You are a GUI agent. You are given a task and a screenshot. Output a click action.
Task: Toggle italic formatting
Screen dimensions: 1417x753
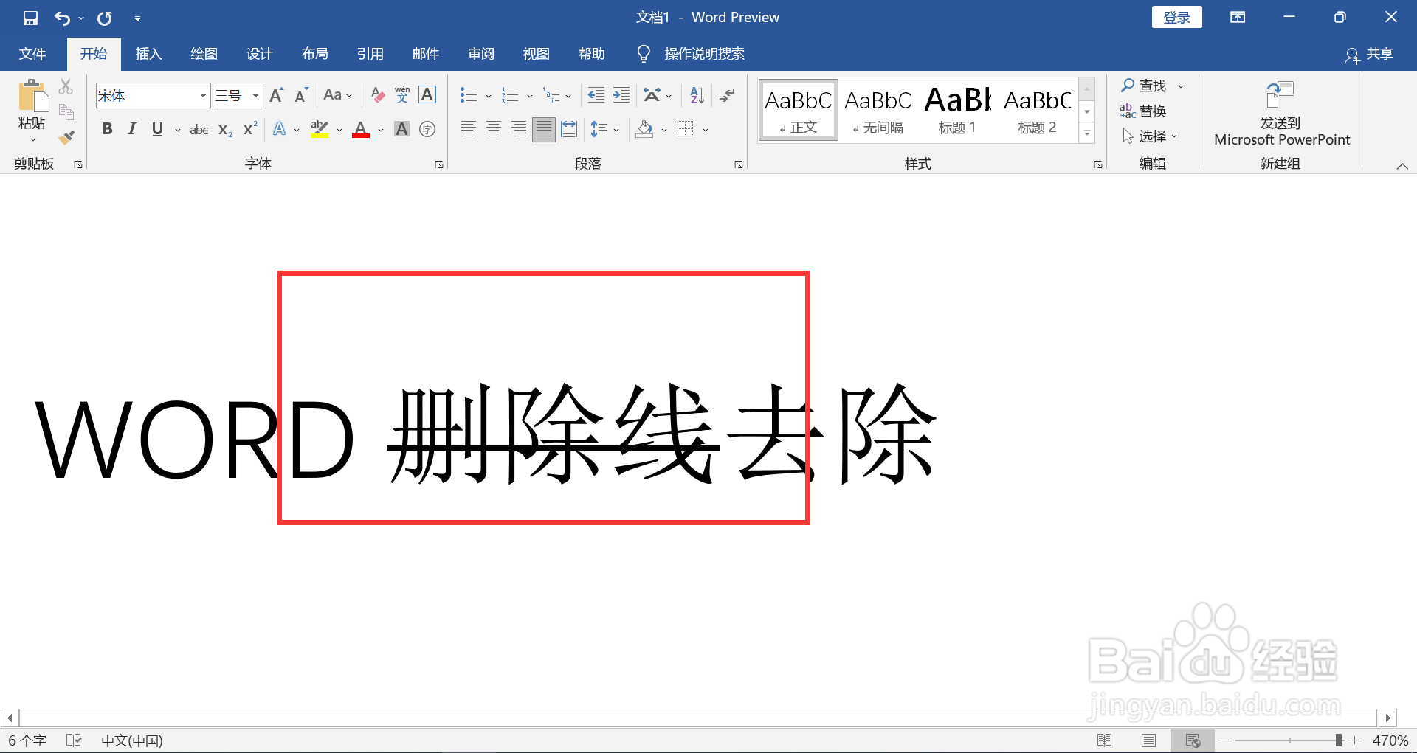[x=132, y=129]
